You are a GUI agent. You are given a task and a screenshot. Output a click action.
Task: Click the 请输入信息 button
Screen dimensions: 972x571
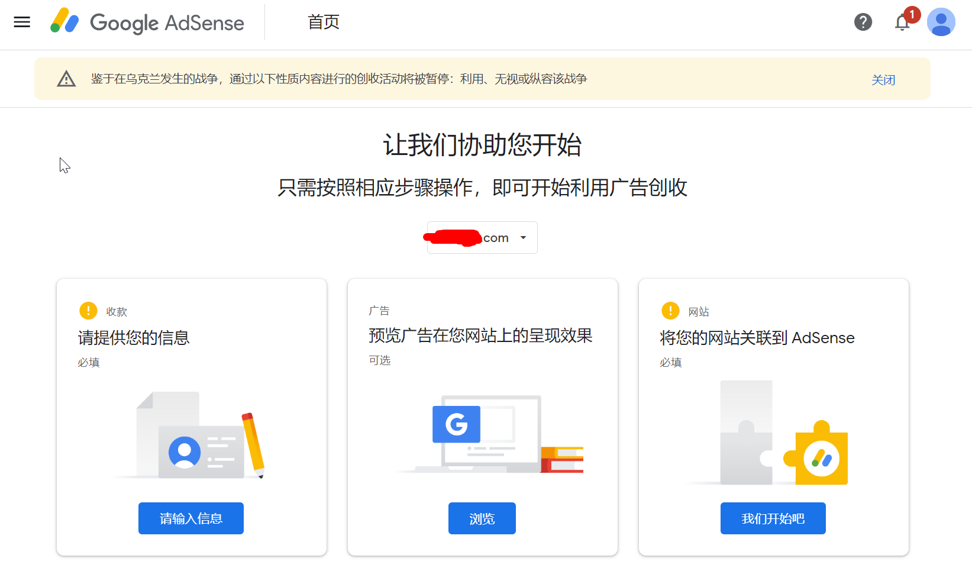pyautogui.click(x=191, y=518)
